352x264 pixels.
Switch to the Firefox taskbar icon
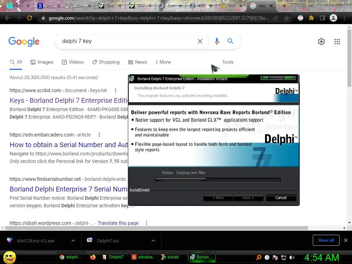click(93, 257)
